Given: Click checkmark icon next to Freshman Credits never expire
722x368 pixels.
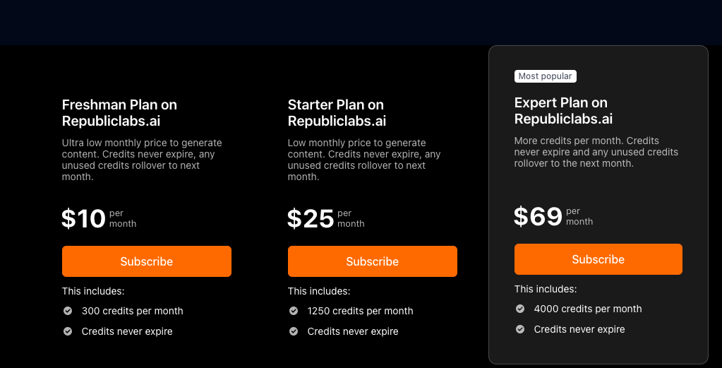Looking at the screenshot, I should point(68,331).
